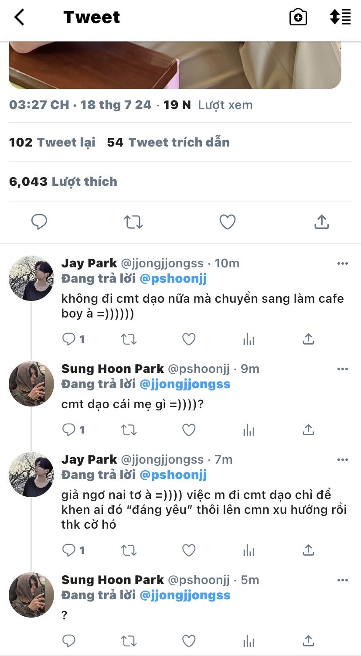
Task: Like Sung Hoon Park's "?" reply
Action: [188, 641]
